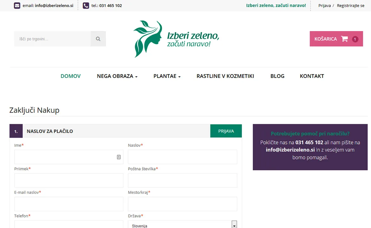The height and width of the screenshot is (228, 371).
Task: Click the phone icon in top bar
Action: pyautogui.click(x=86, y=5)
